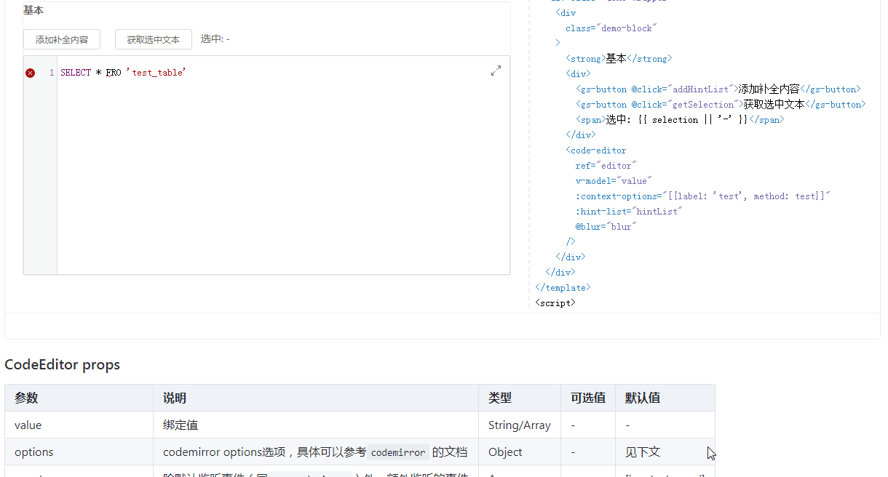Click the 选中: - label

[x=215, y=39]
